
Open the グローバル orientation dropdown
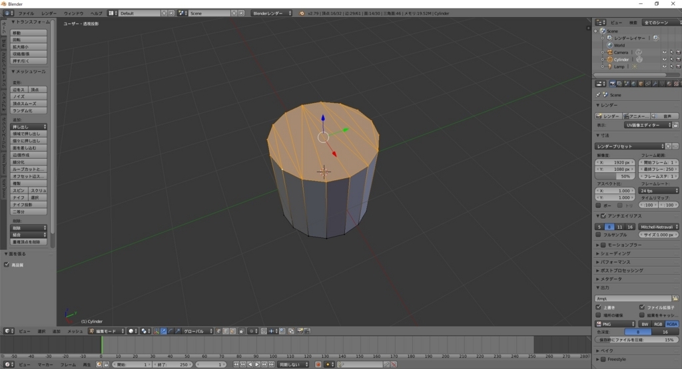click(x=197, y=331)
